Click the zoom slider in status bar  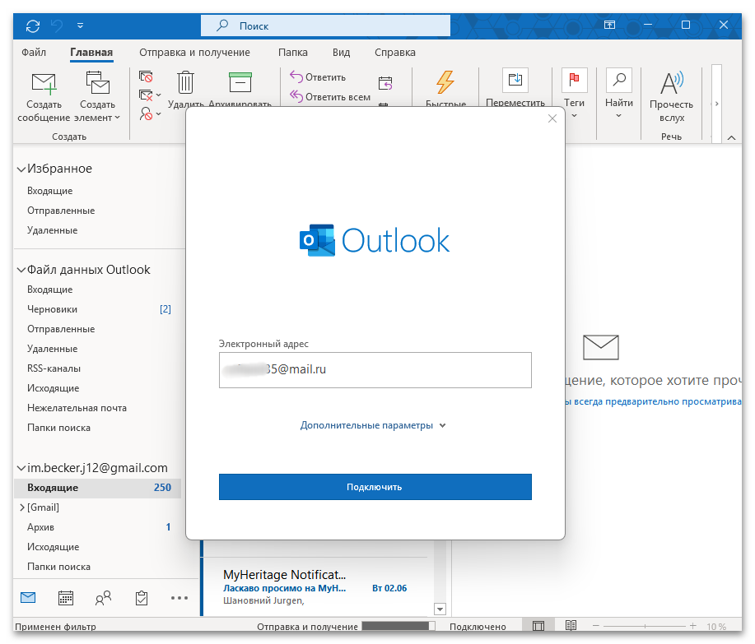point(644,626)
